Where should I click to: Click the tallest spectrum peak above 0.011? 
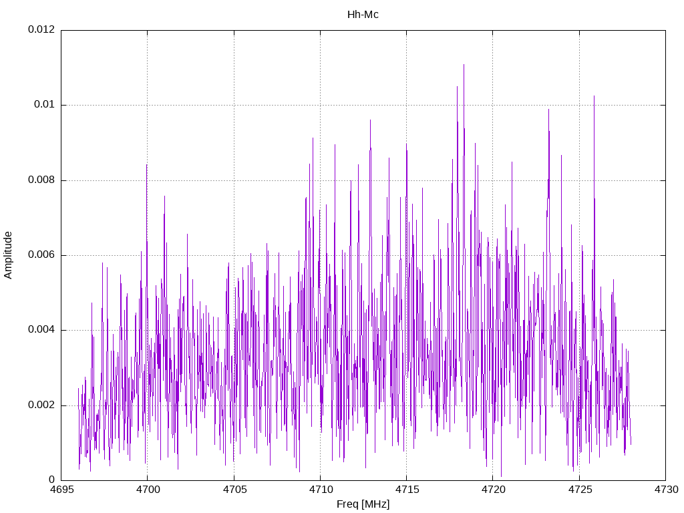(464, 65)
